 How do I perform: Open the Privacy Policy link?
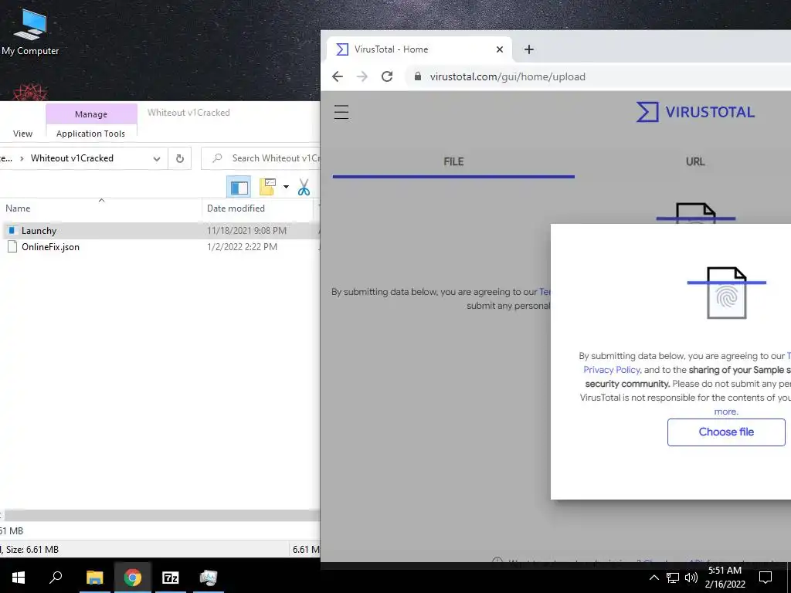(612, 370)
